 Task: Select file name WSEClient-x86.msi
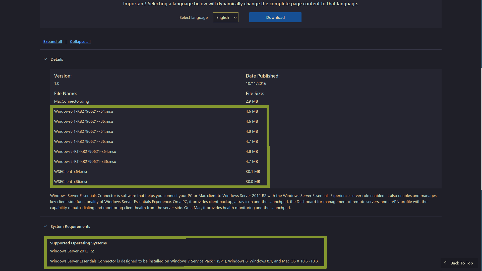pos(71,181)
